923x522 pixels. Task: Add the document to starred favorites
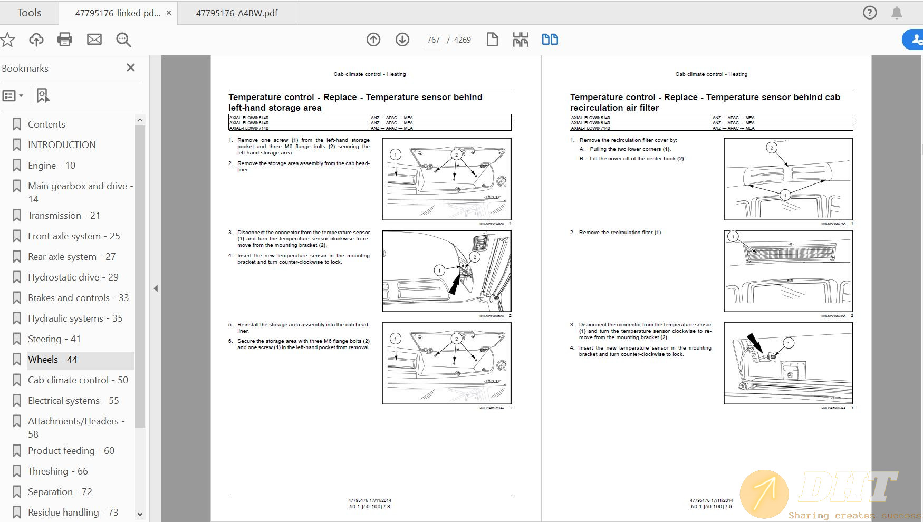pos(7,40)
